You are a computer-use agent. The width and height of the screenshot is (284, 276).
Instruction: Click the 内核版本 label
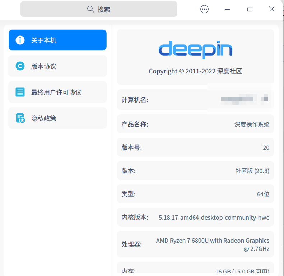135,218
